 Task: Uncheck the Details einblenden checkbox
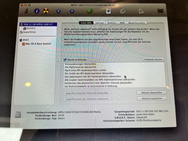point(65,59)
